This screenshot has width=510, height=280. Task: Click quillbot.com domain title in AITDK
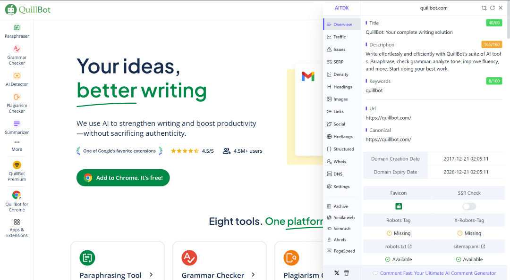[433, 8]
